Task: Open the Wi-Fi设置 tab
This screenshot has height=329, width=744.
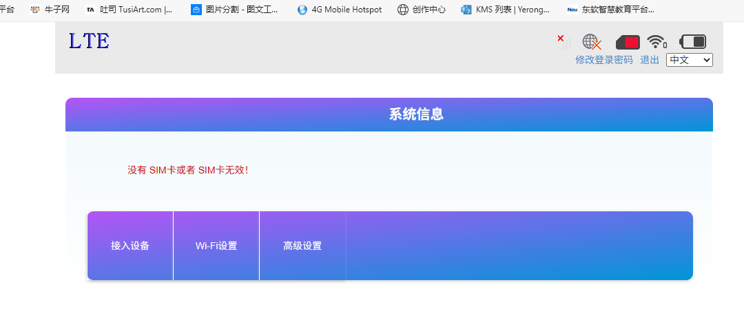Action: (x=216, y=246)
